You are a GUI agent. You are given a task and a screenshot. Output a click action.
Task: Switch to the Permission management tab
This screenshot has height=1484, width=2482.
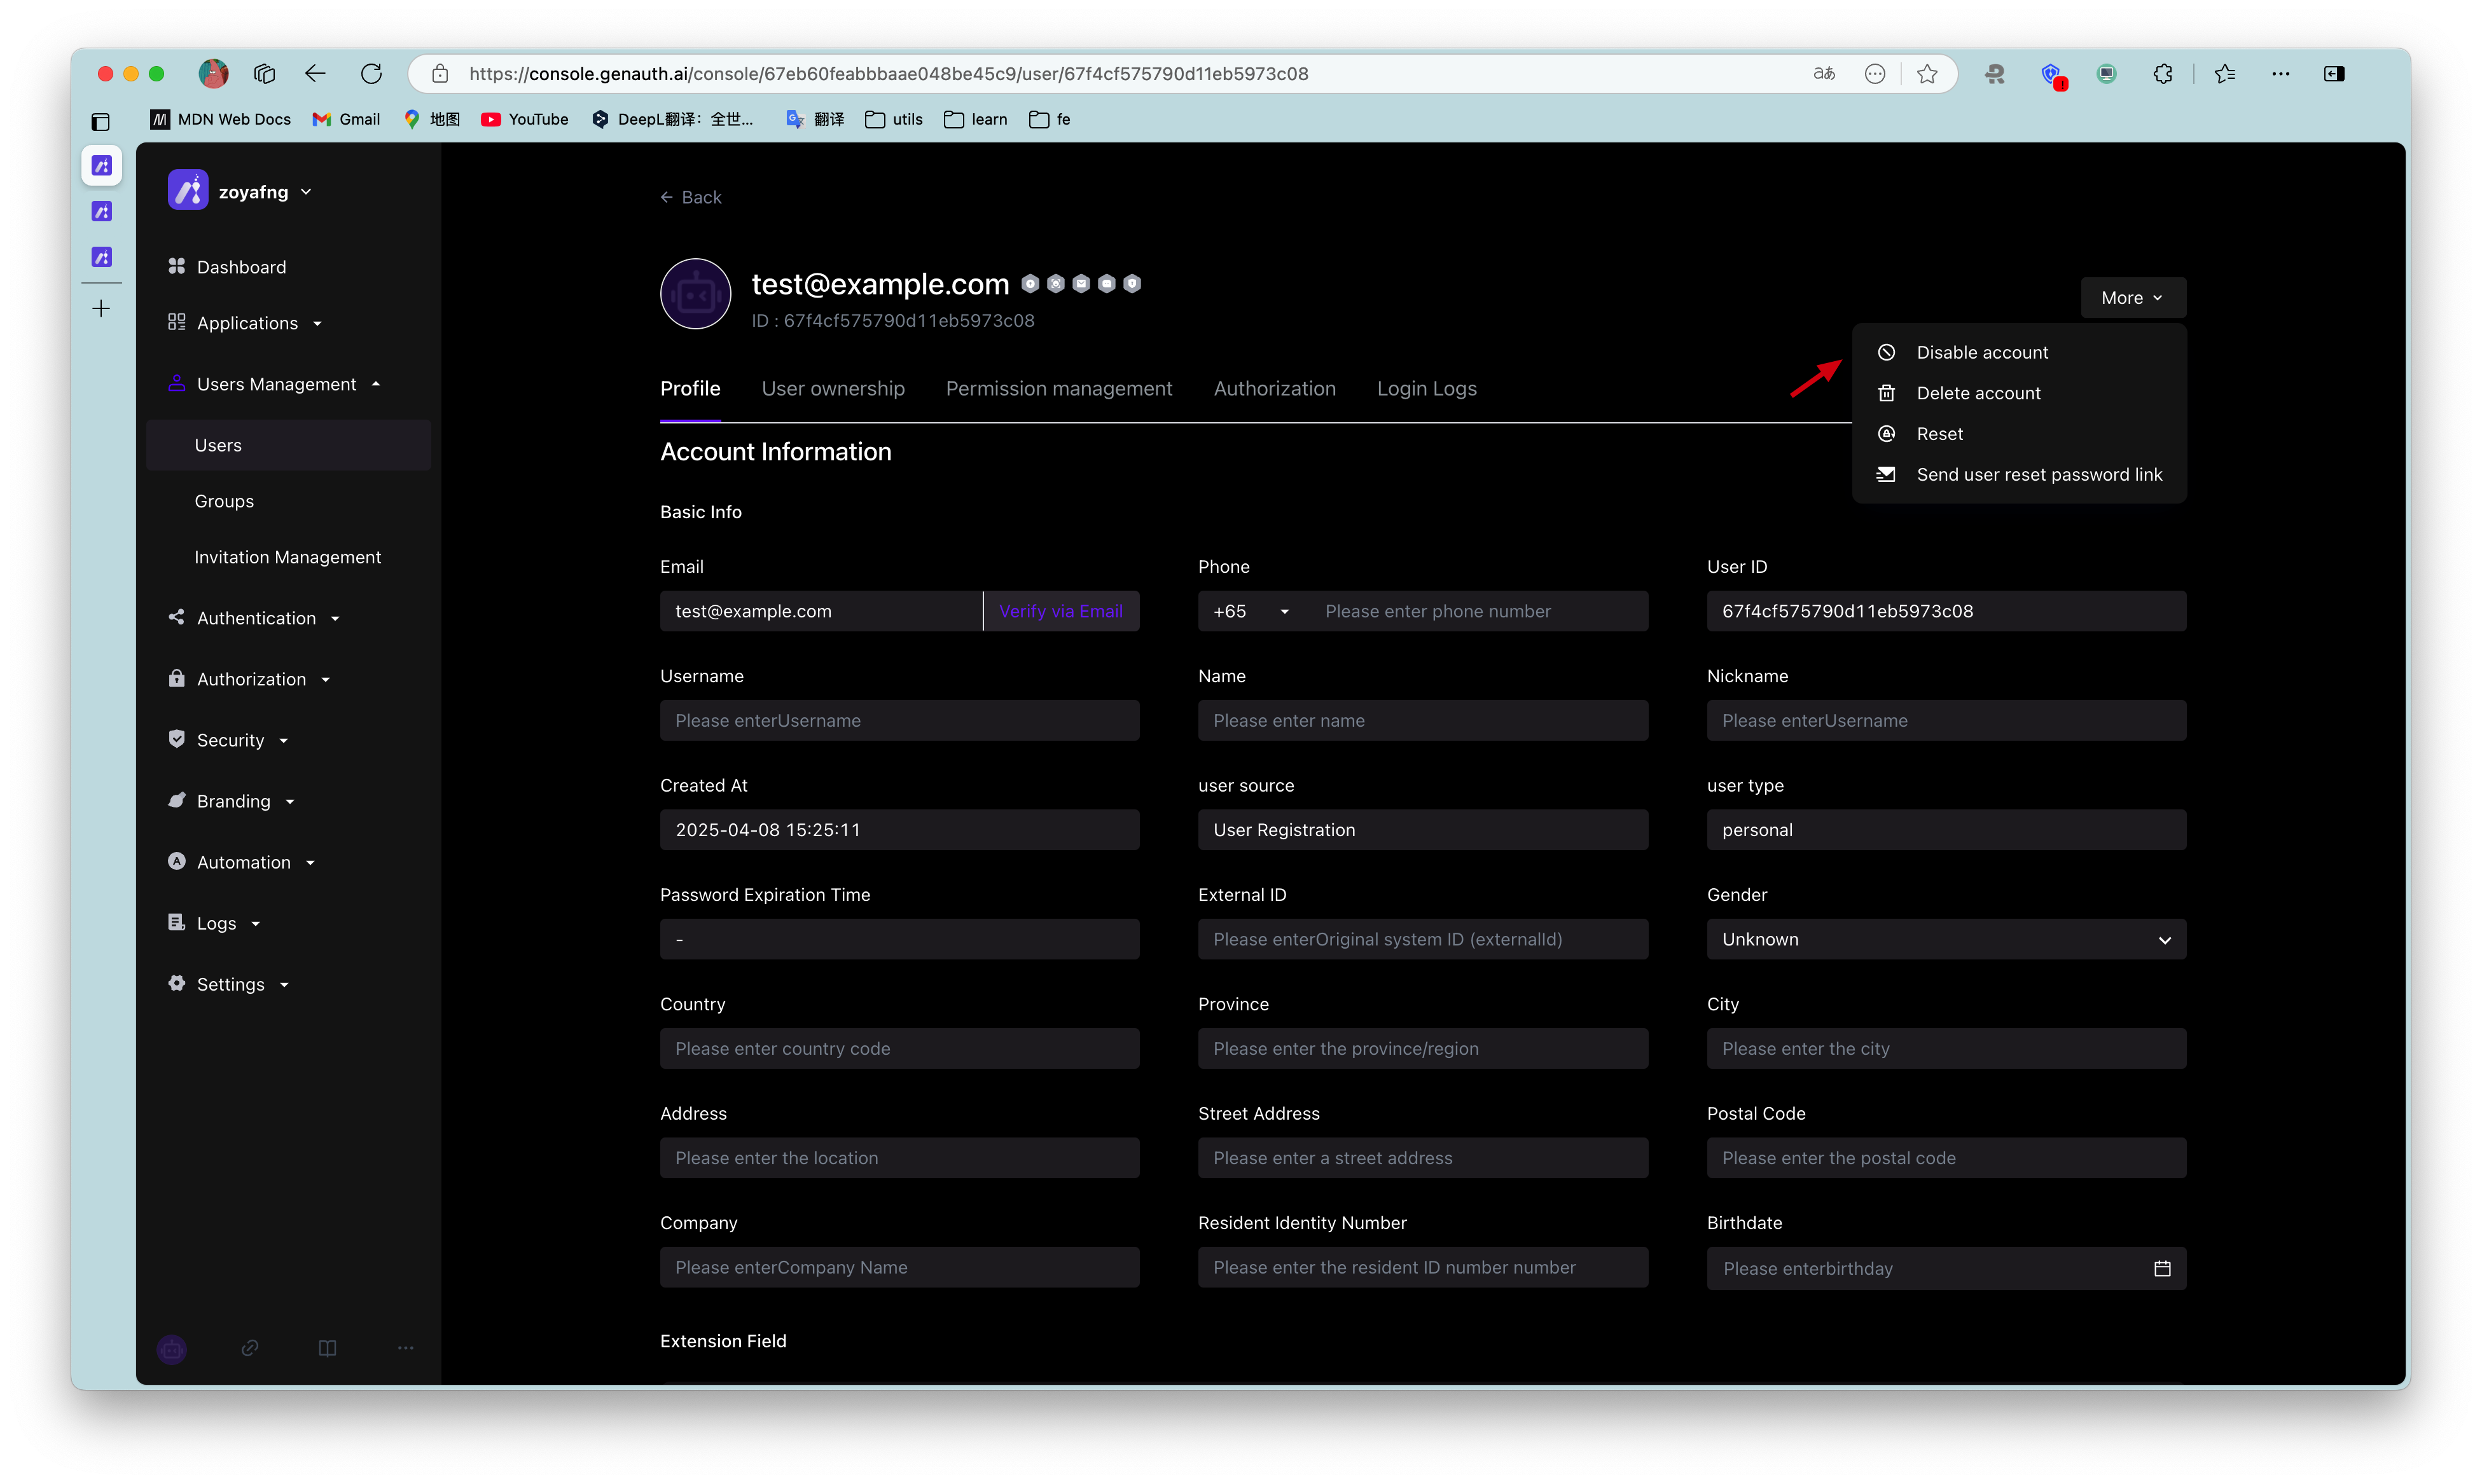click(x=1058, y=388)
